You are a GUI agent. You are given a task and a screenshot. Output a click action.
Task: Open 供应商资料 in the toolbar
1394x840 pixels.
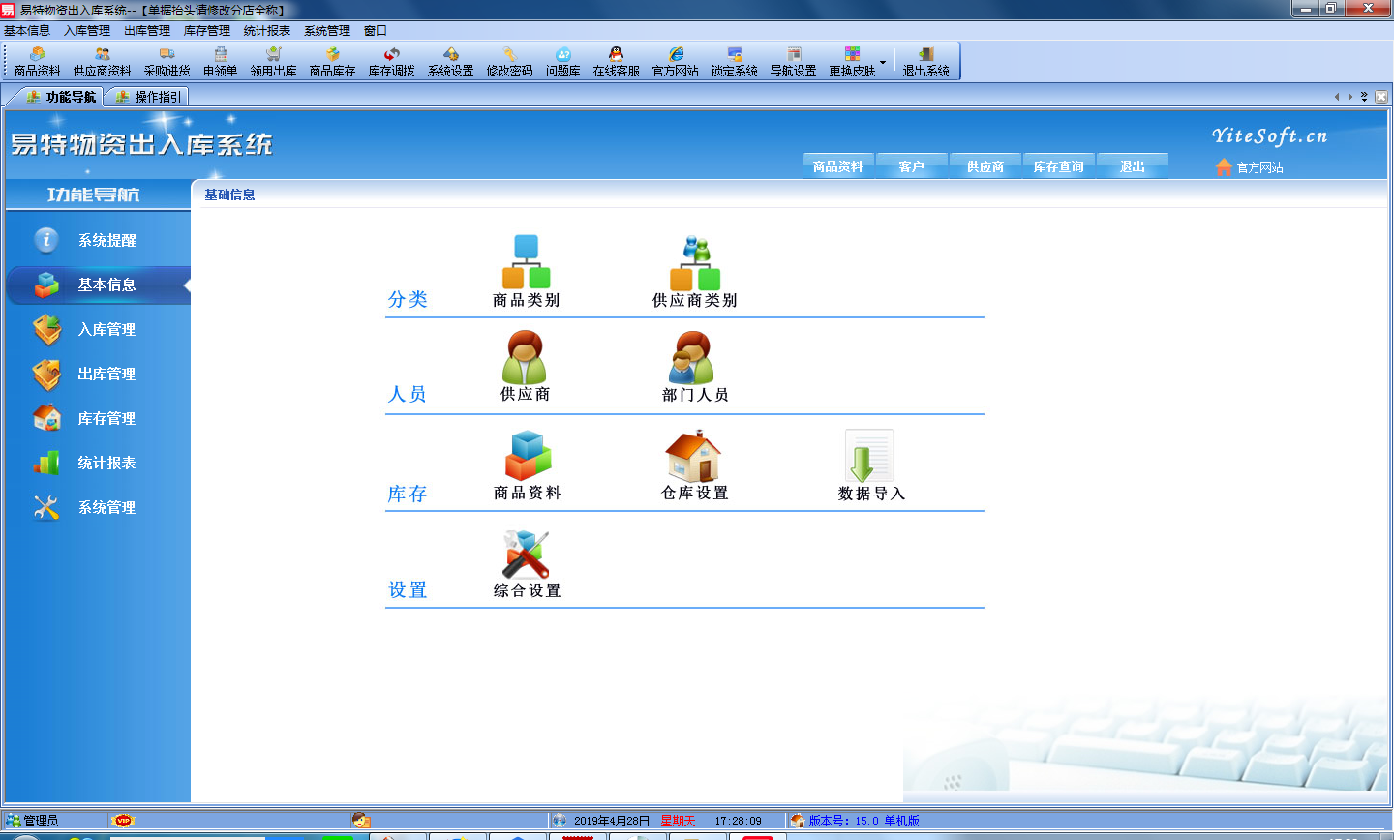point(103,62)
